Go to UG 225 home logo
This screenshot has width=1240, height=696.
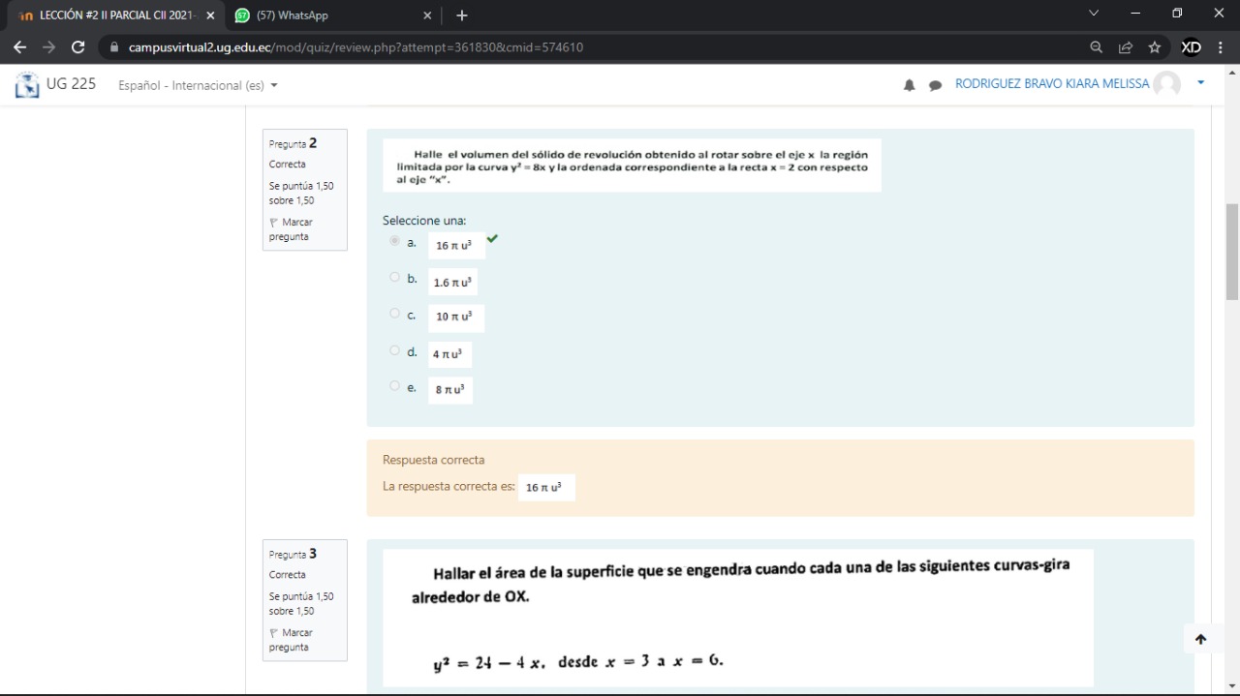[x=55, y=84]
